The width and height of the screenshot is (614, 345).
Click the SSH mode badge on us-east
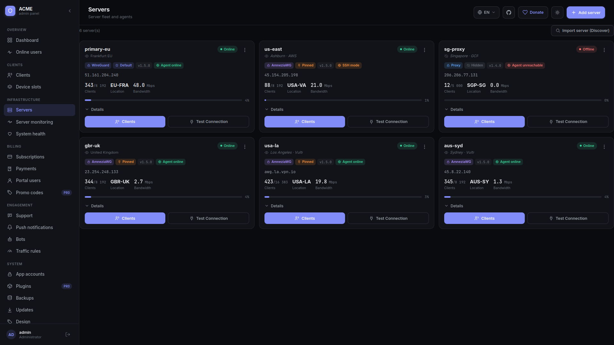[x=349, y=65]
